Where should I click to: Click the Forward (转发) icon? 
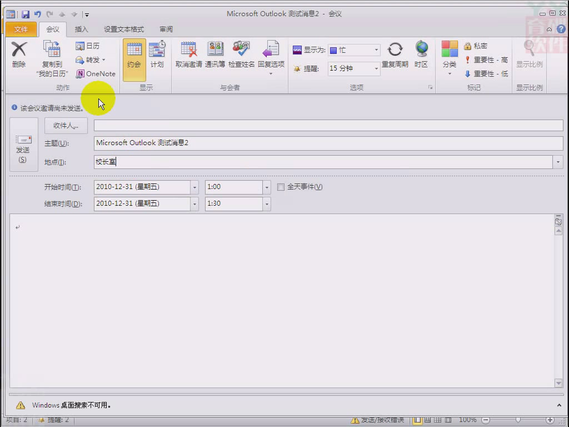[80, 60]
